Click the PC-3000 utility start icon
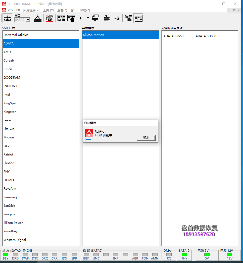Image resolution: width=243 pixels, height=263 pixels. (x=38, y=18)
